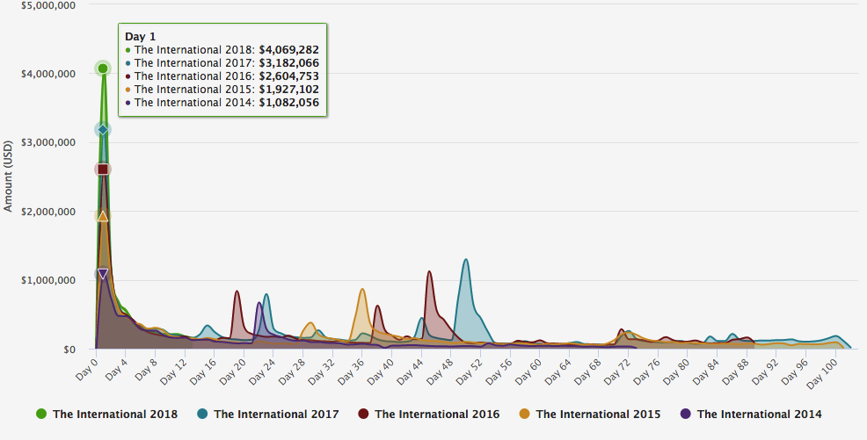Click the Day 96 x-axis label

793,371
